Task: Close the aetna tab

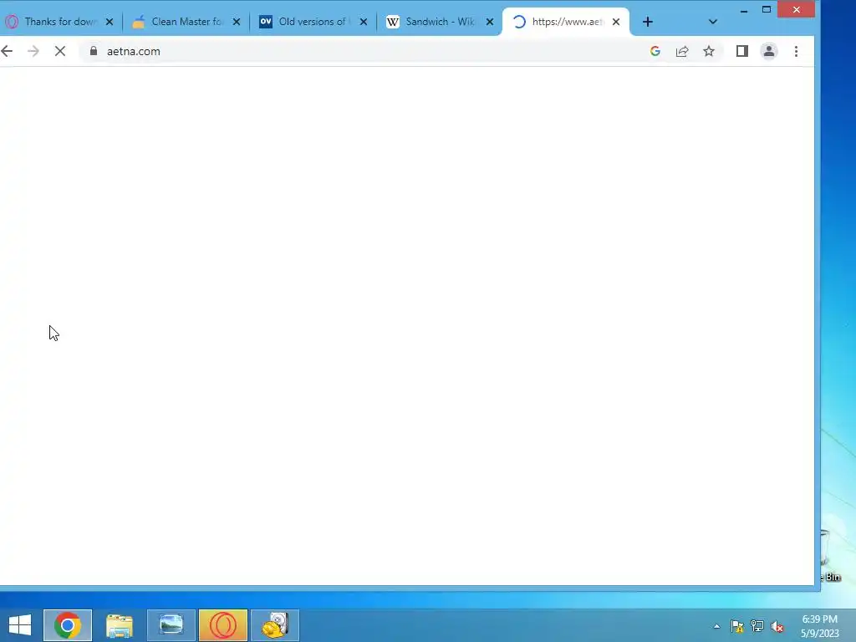Action: click(x=616, y=22)
